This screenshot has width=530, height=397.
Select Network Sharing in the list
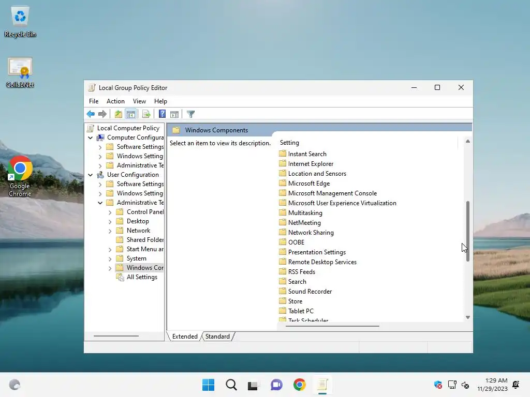311,232
